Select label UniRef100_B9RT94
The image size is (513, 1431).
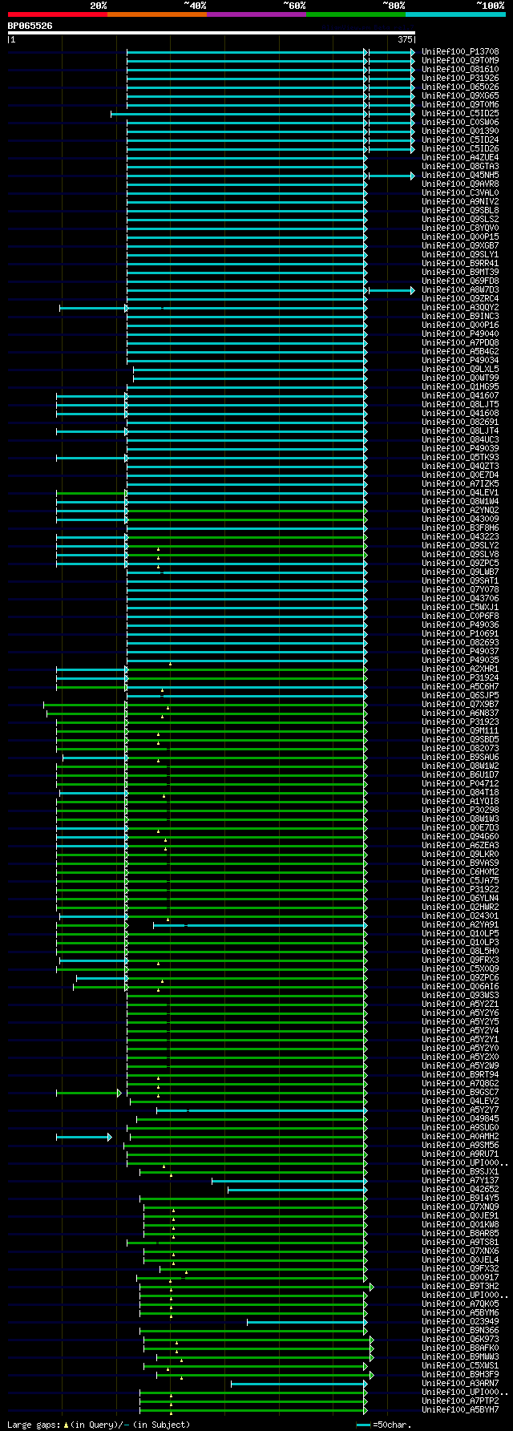point(460,1075)
